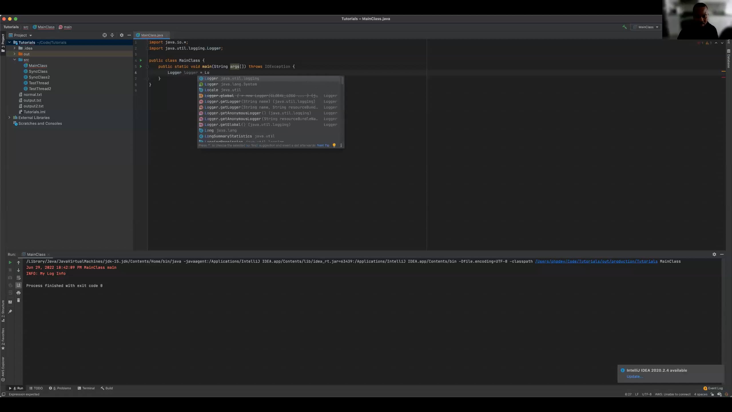Open the Project tool window settings gear
This screenshot has width=732, height=412.
pyautogui.click(x=122, y=35)
